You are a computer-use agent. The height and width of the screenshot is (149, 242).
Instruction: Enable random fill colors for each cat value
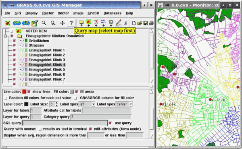6,98
